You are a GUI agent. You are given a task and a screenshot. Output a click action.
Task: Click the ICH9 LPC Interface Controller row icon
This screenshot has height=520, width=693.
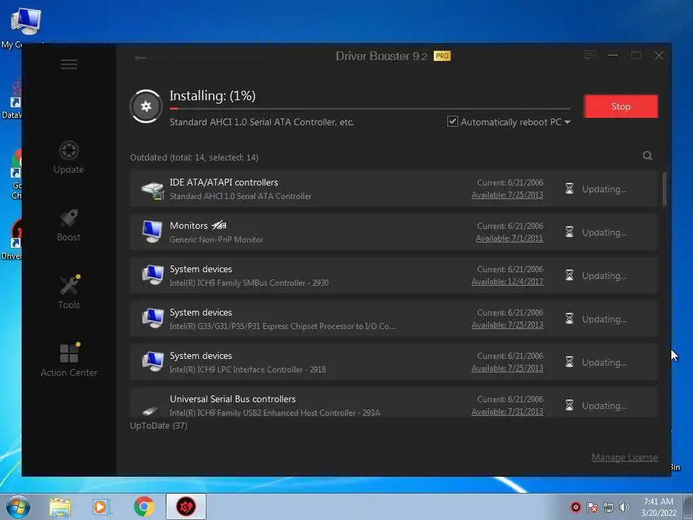pos(152,362)
